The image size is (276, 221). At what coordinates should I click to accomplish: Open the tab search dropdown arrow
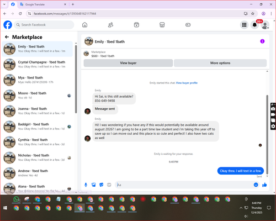click(x=4, y=4)
